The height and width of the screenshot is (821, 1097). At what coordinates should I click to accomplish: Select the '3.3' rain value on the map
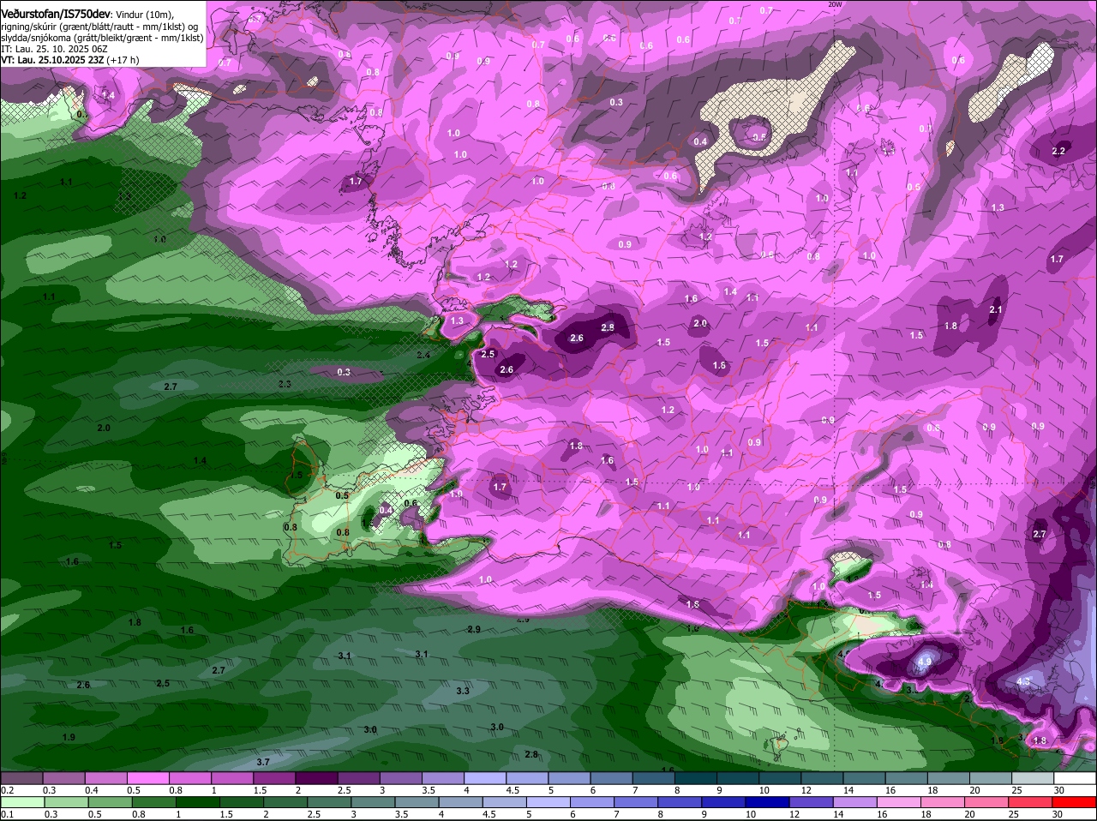(x=463, y=691)
